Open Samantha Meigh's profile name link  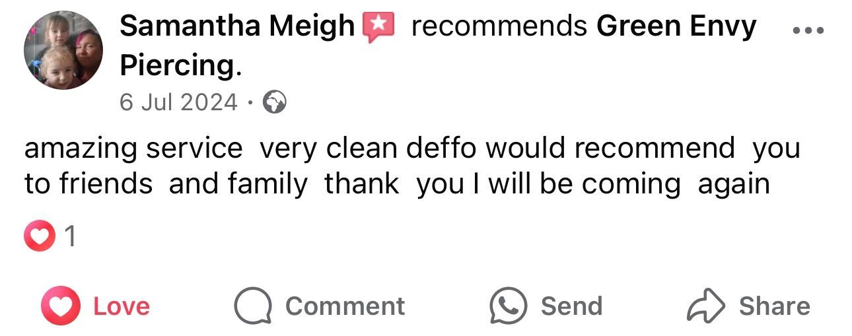pos(237,26)
